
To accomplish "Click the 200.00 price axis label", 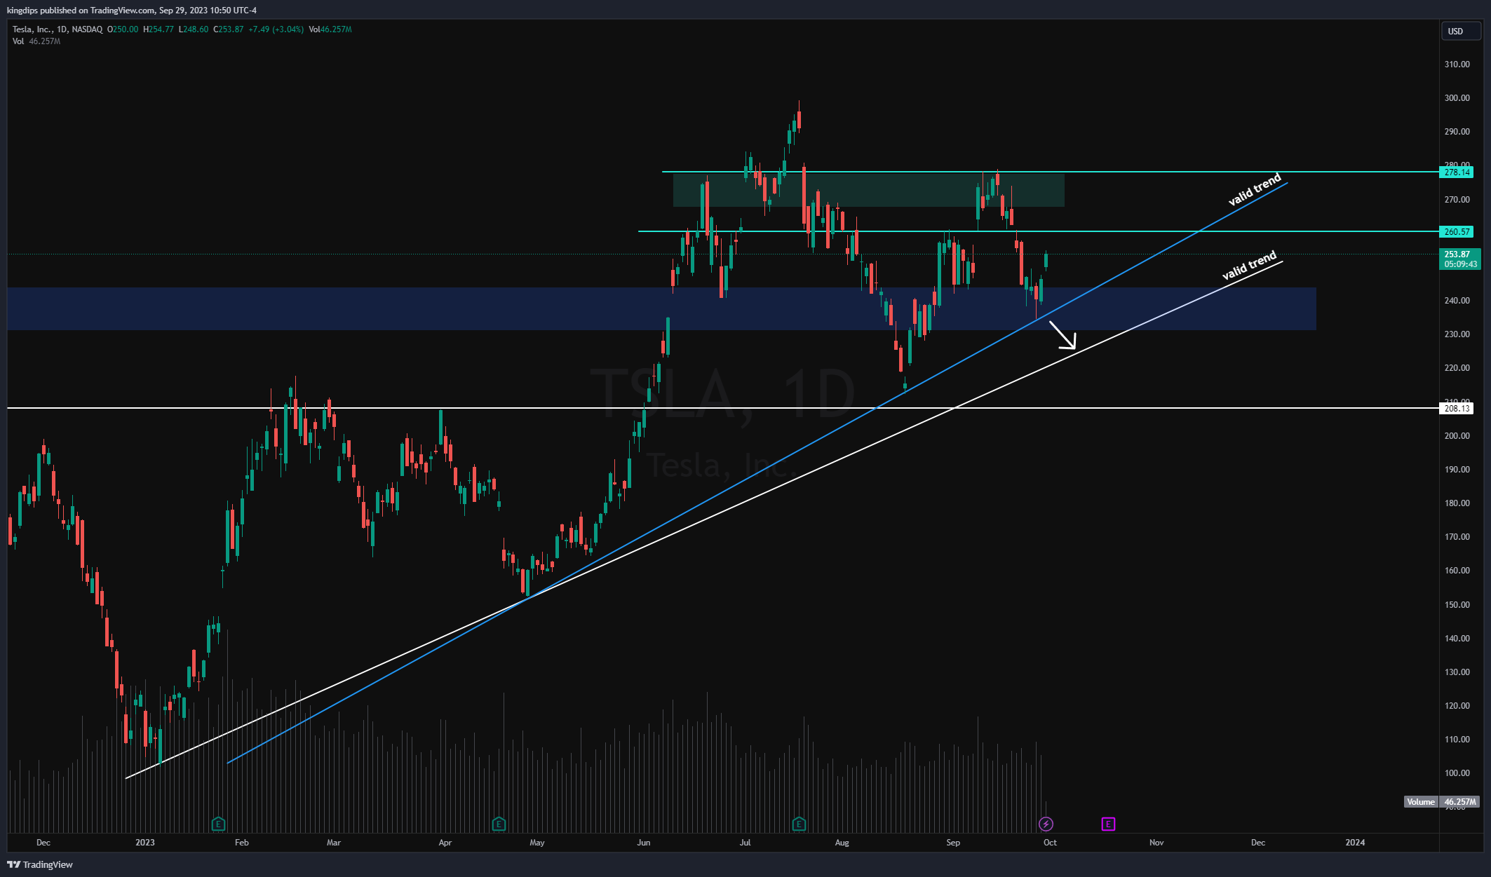I will [x=1457, y=436].
